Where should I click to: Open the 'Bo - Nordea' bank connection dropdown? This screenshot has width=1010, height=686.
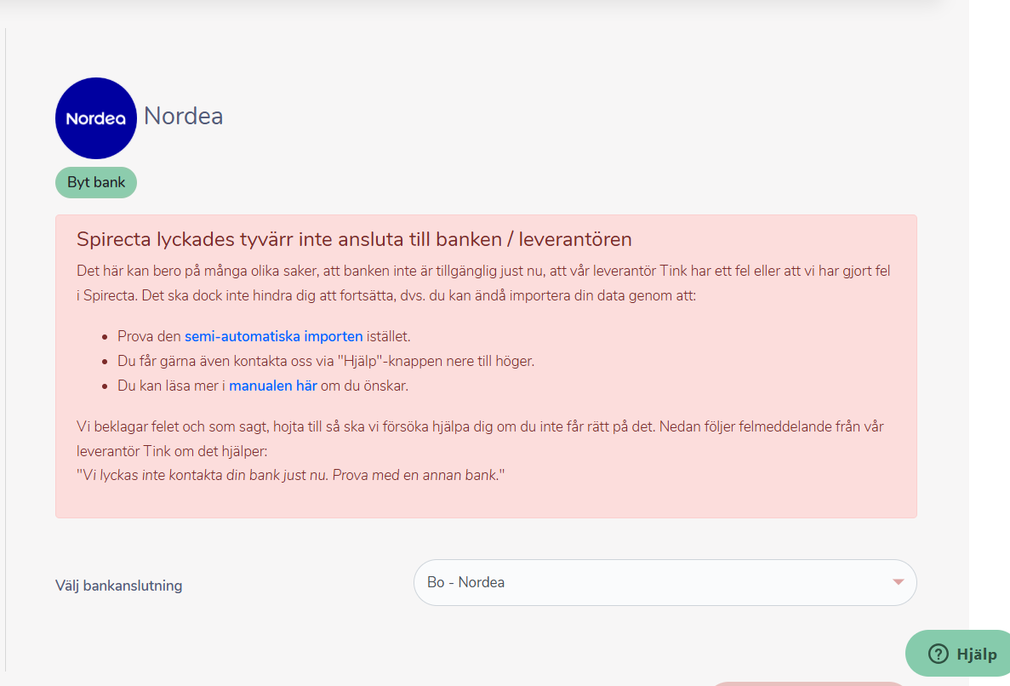coord(664,582)
